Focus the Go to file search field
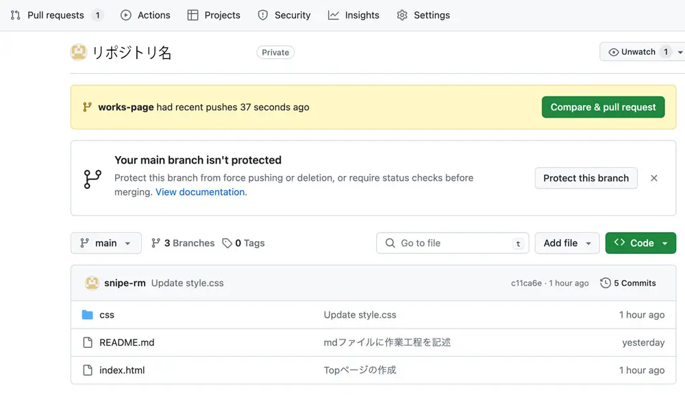The width and height of the screenshot is (685, 395). tap(452, 243)
